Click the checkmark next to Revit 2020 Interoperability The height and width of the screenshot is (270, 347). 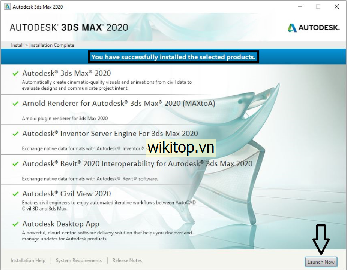coord(15,164)
